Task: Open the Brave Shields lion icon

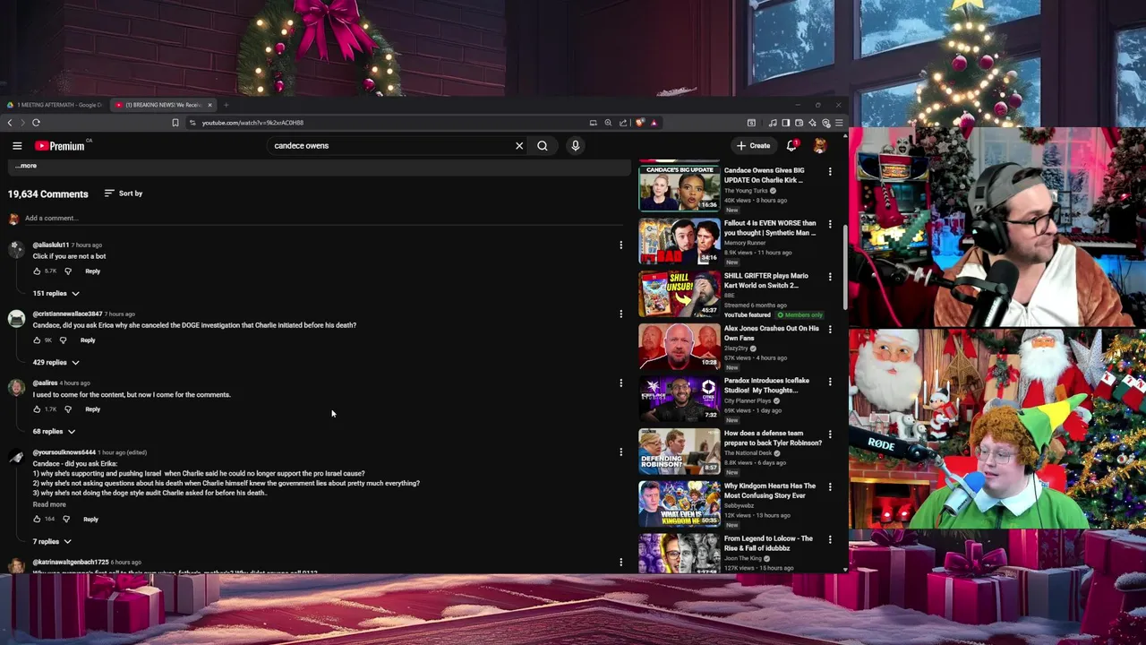Action: point(639,123)
